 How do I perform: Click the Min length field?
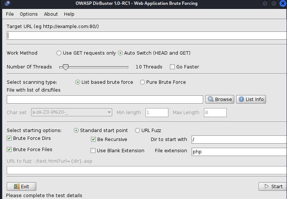point(157,113)
